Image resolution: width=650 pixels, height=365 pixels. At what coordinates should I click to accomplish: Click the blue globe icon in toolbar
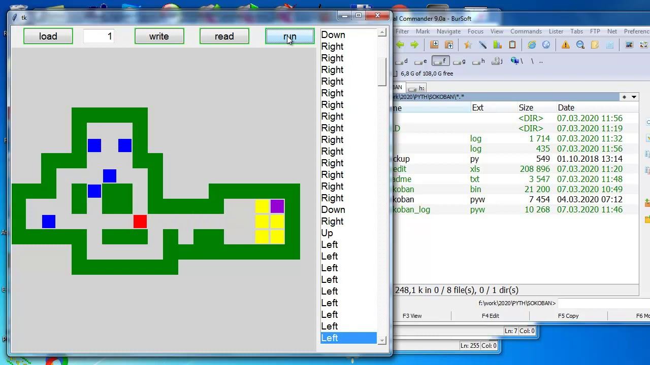[x=546, y=45]
